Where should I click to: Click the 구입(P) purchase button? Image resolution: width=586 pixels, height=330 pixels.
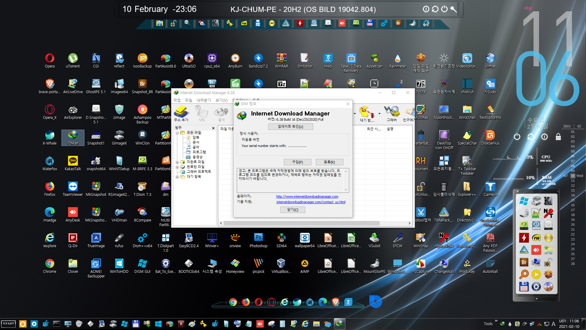tap(297, 162)
